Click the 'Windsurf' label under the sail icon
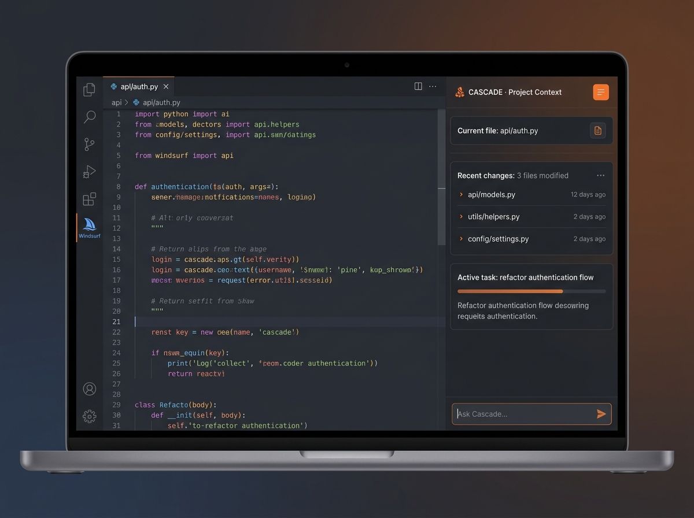 (x=90, y=236)
